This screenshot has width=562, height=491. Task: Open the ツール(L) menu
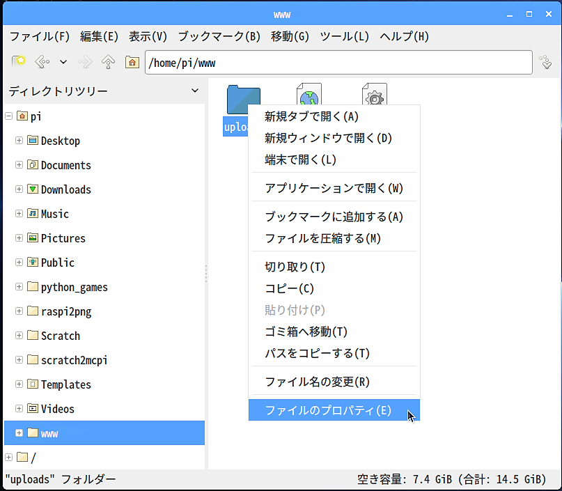click(x=344, y=36)
